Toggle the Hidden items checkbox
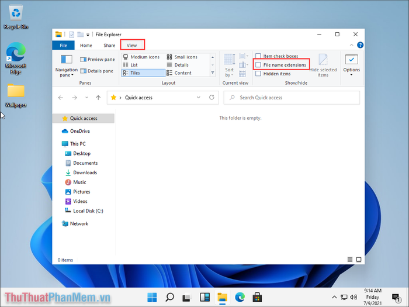Image resolution: width=409 pixels, height=307 pixels. (x=258, y=74)
